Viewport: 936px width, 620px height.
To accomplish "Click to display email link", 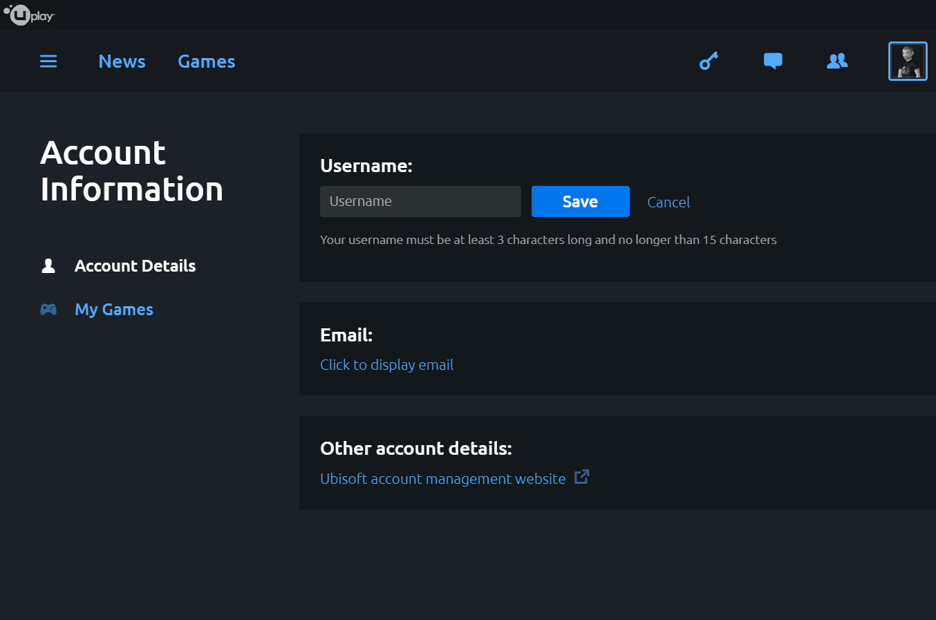I will click(386, 365).
